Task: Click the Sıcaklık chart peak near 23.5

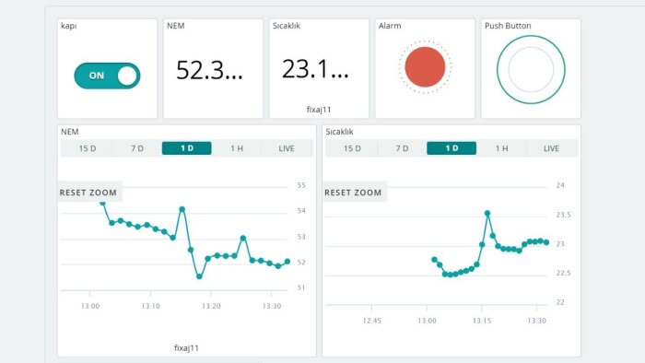Action: pos(487,214)
